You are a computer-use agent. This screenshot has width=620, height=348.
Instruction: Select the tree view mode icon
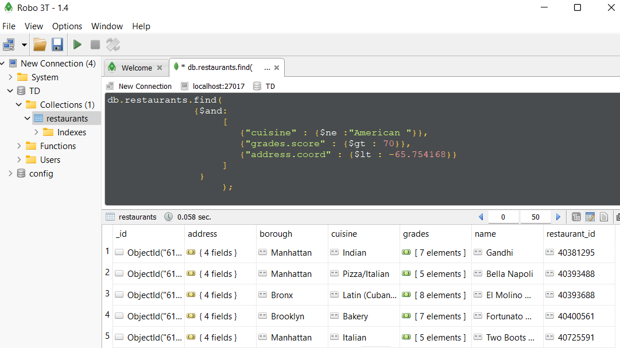(x=576, y=217)
